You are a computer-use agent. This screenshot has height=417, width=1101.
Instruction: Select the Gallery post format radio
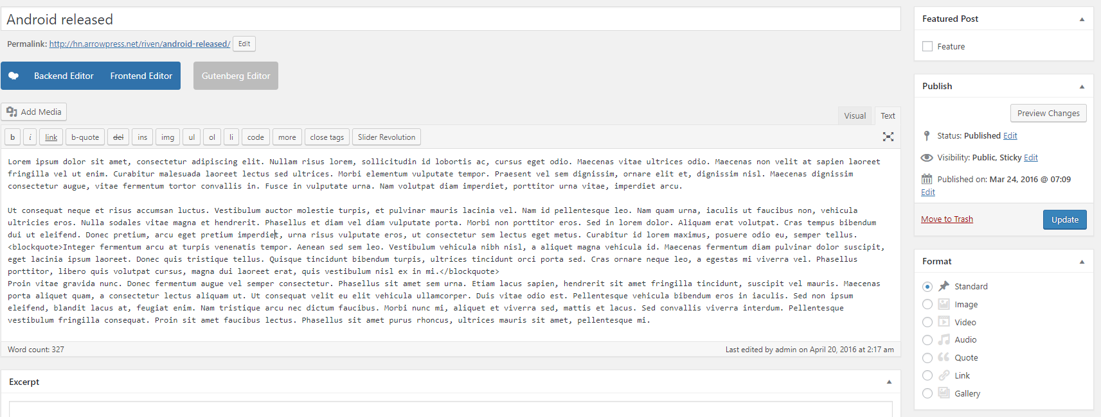(x=927, y=393)
